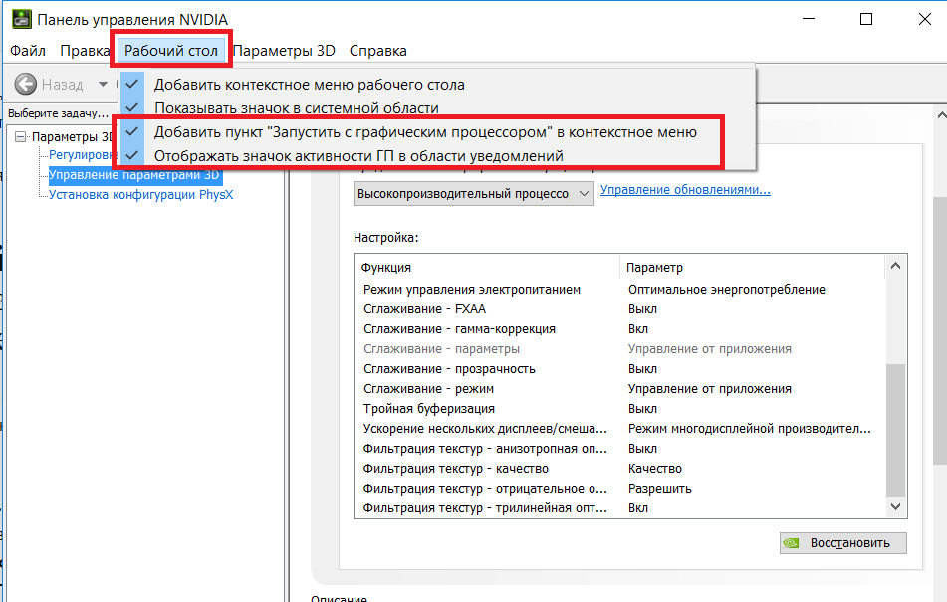947x602 pixels.
Task: Click the 'Управление обновлениями...' link
Action: point(685,190)
